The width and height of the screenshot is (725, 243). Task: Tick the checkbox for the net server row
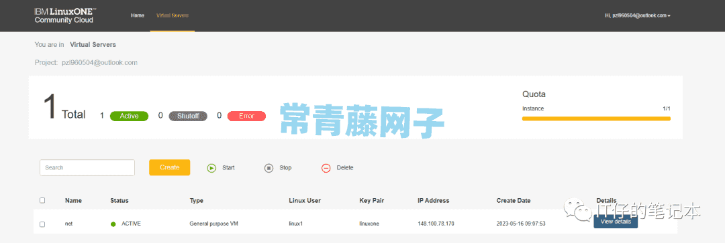42,224
